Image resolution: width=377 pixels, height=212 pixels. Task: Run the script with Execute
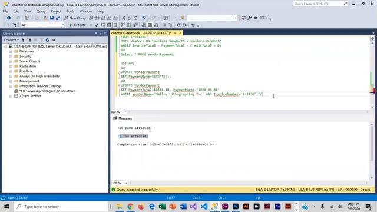tap(77, 25)
